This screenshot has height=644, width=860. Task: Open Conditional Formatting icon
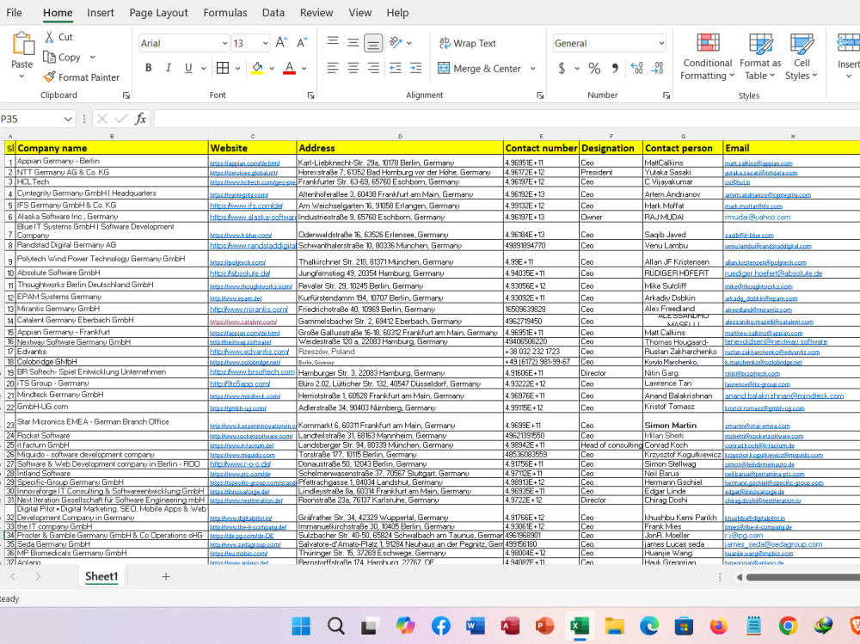(708, 43)
